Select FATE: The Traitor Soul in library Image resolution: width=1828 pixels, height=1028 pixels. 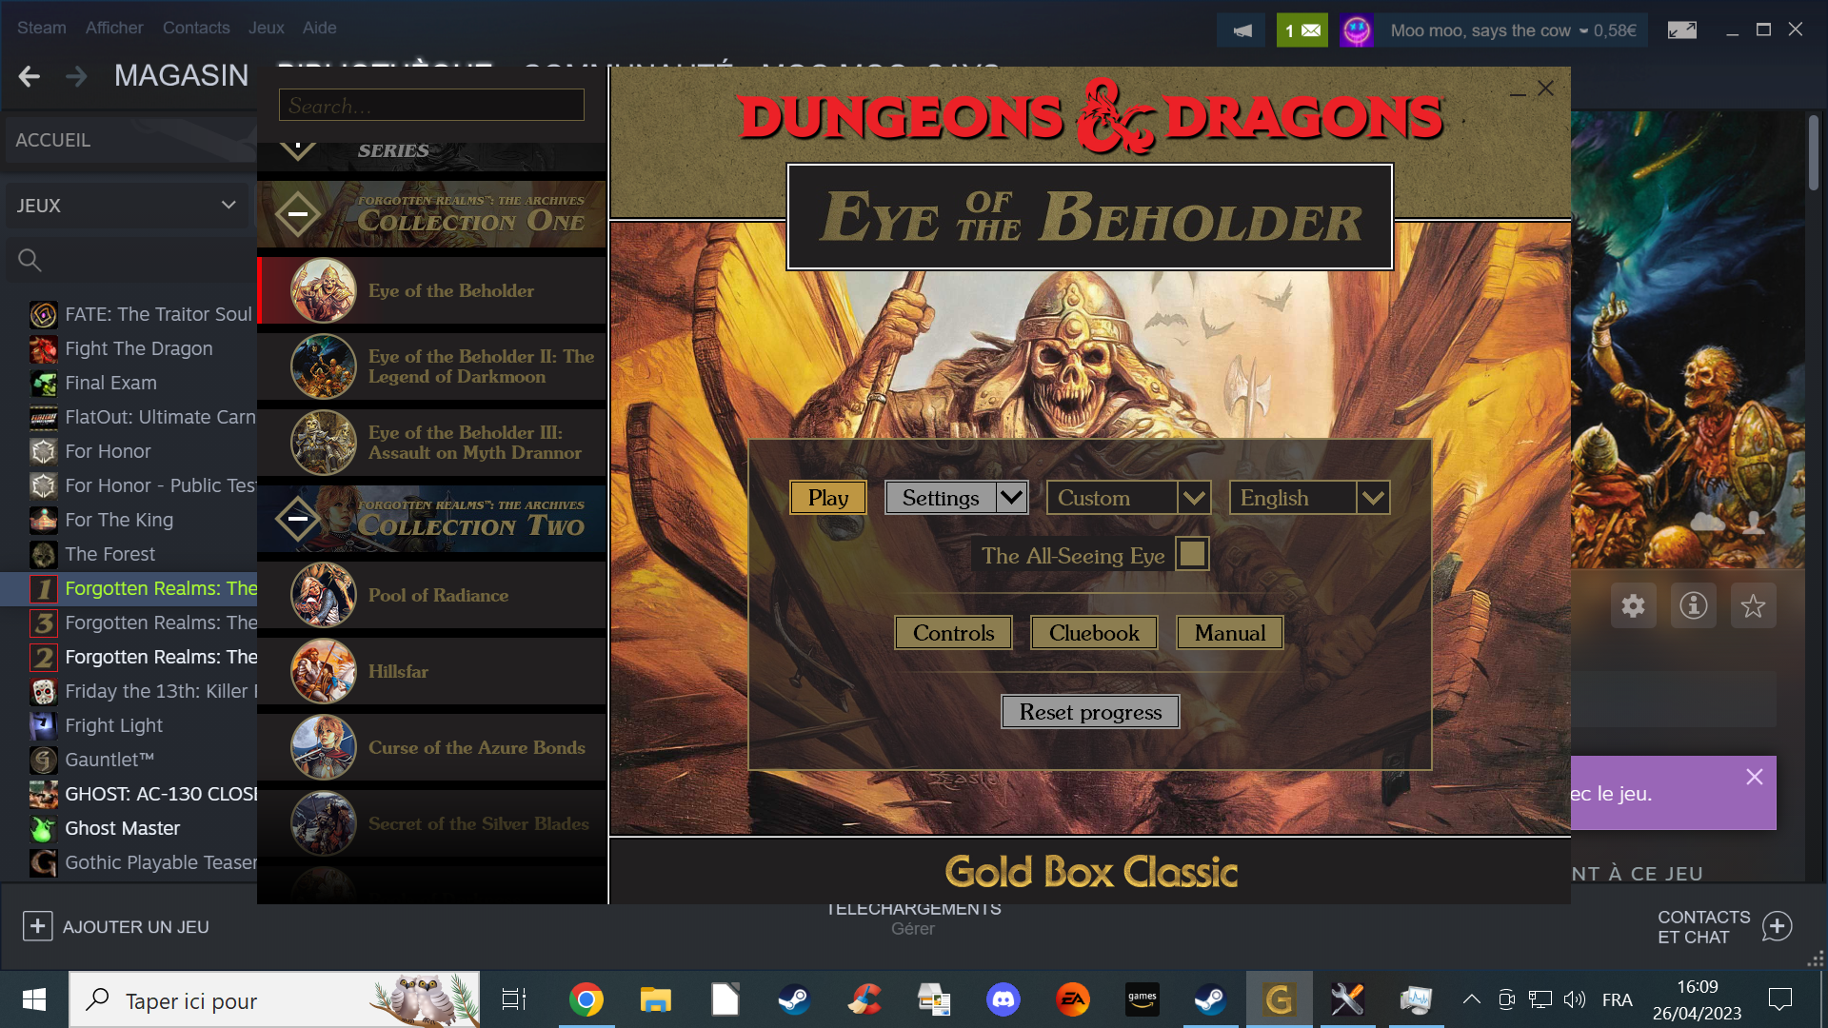(141, 314)
